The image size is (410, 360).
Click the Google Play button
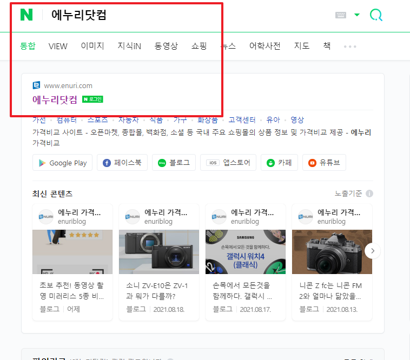tap(63, 163)
